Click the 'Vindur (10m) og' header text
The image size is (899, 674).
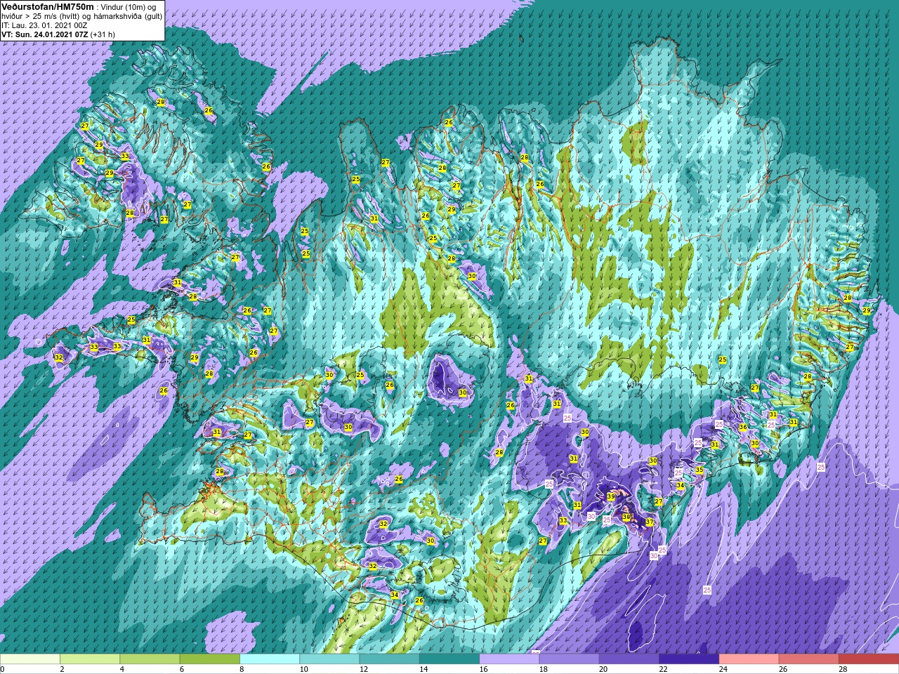pyautogui.click(x=129, y=7)
